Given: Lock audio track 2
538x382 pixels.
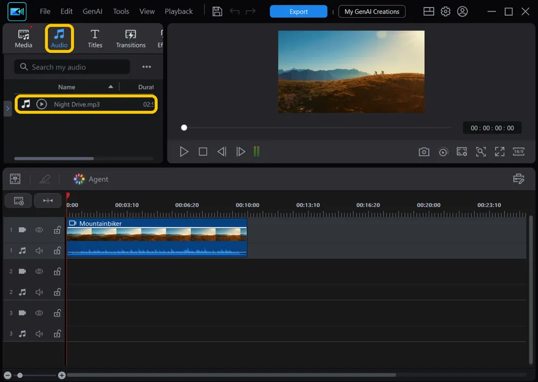Looking at the screenshot, I should click(x=58, y=292).
